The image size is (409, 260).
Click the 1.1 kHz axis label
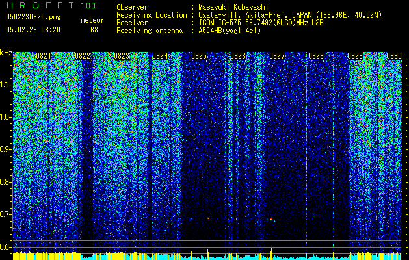(x=6, y=84)
